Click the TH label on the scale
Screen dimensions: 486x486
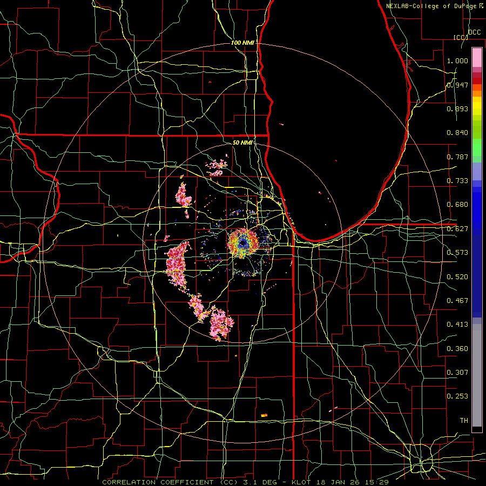464,421
